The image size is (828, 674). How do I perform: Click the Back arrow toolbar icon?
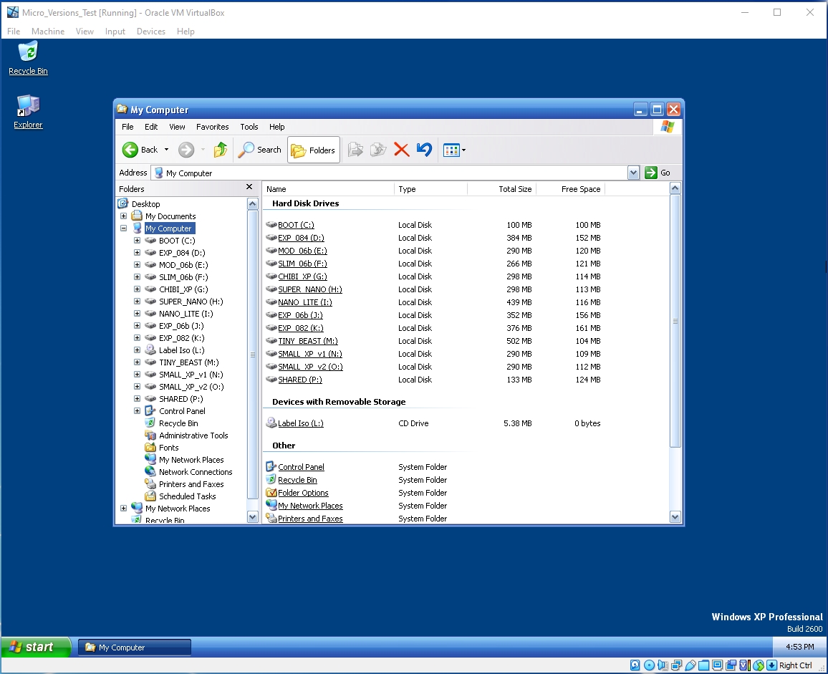tap(130, 150)
